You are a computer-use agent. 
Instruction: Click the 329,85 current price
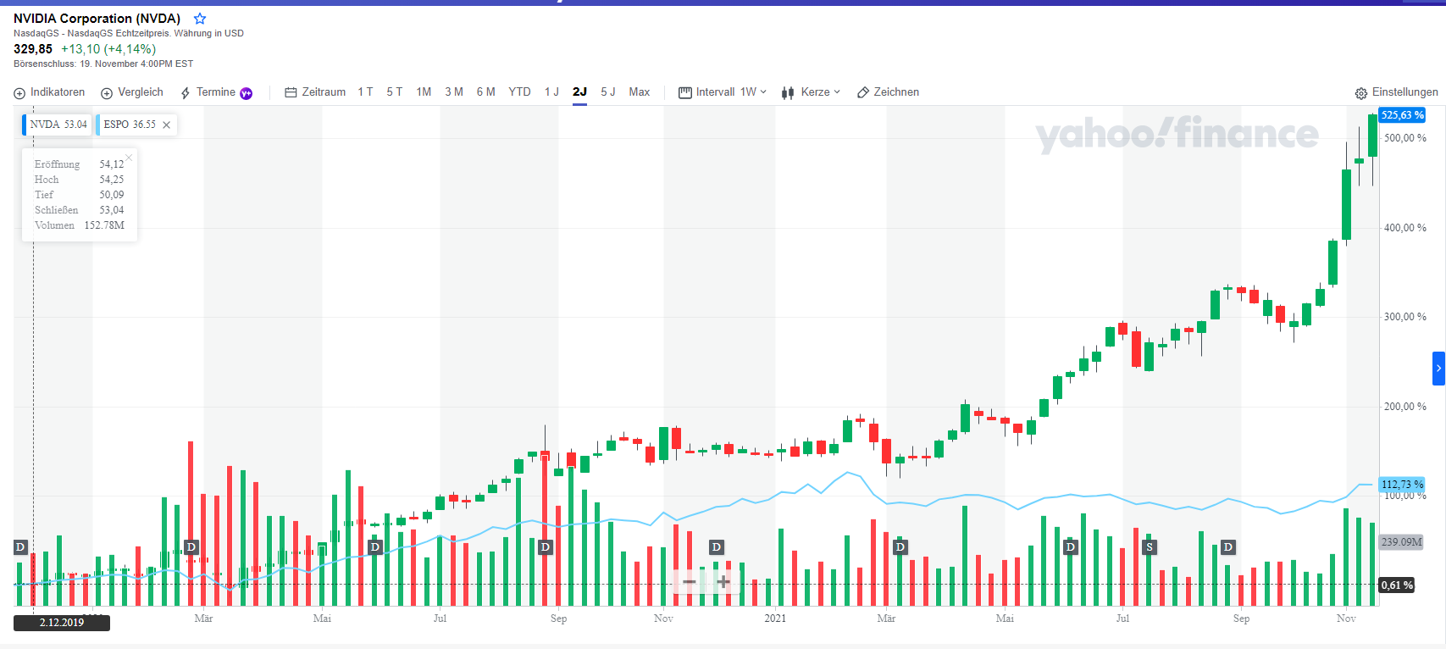point(33,49)
